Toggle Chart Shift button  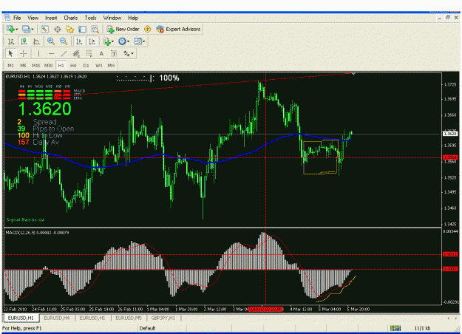(x=92, y=41)
